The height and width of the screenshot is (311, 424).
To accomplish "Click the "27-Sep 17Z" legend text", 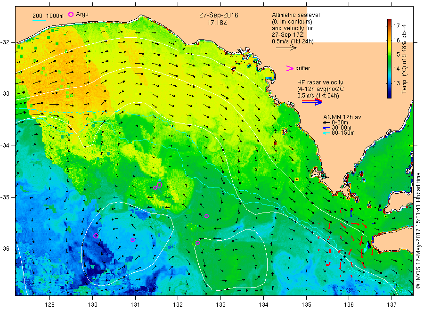I will [288, 35].
